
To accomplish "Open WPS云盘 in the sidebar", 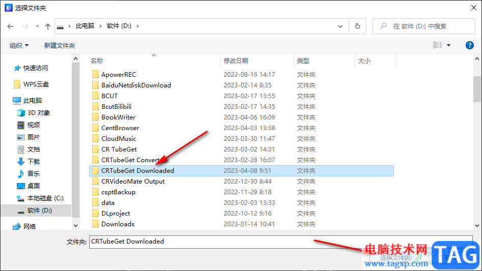I will pyautogui.click(x=36, y=84).
